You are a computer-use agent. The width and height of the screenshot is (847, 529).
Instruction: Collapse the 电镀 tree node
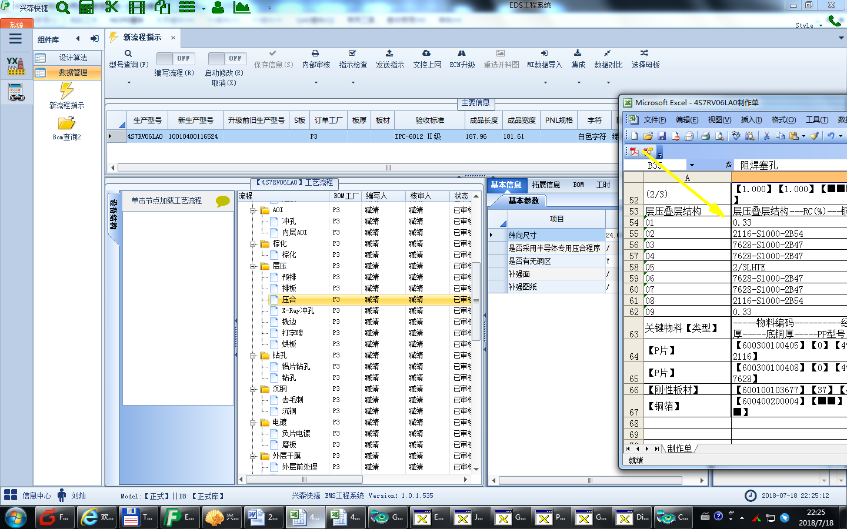[253, 423]
